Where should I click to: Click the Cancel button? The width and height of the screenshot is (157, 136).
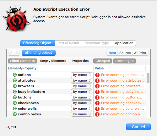[x=138, y=127]
